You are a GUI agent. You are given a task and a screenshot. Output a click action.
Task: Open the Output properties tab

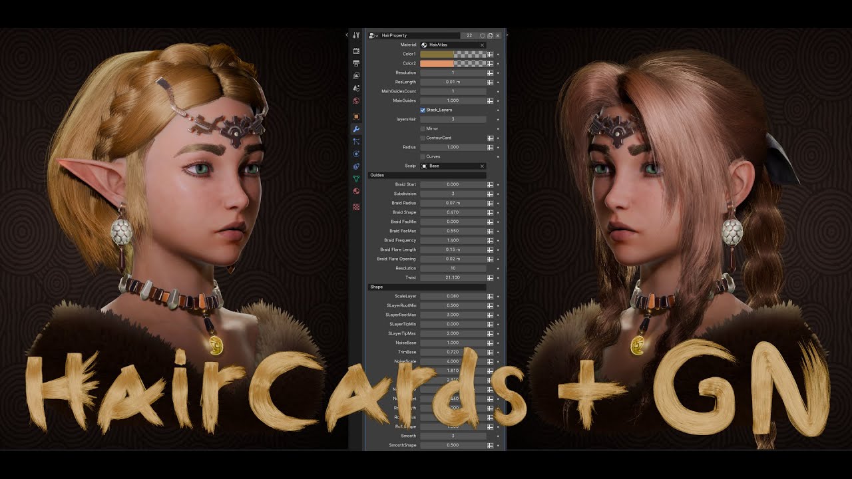point(356,63)
